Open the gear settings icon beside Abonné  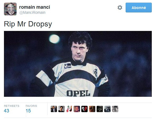120,8
